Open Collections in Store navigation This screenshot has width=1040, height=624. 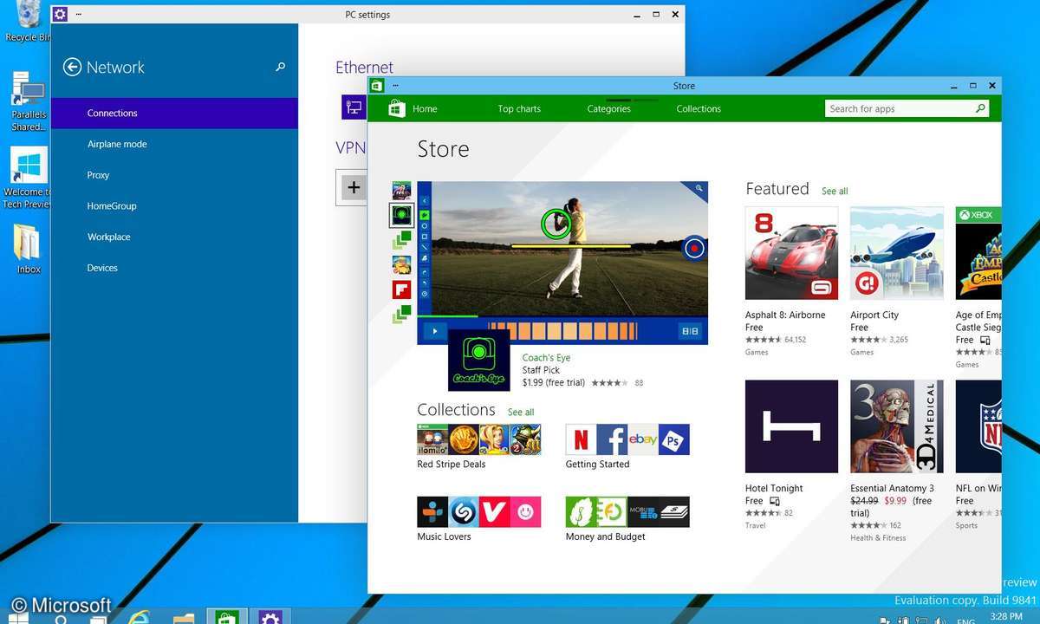coord(699,108)
